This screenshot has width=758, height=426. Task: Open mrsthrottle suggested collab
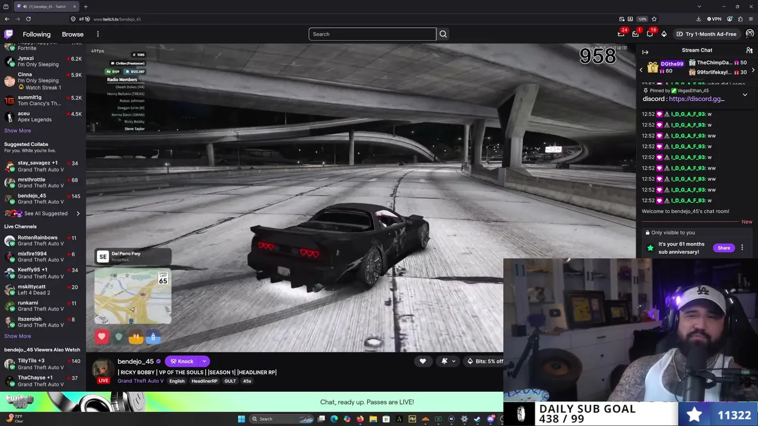[43, 182]
